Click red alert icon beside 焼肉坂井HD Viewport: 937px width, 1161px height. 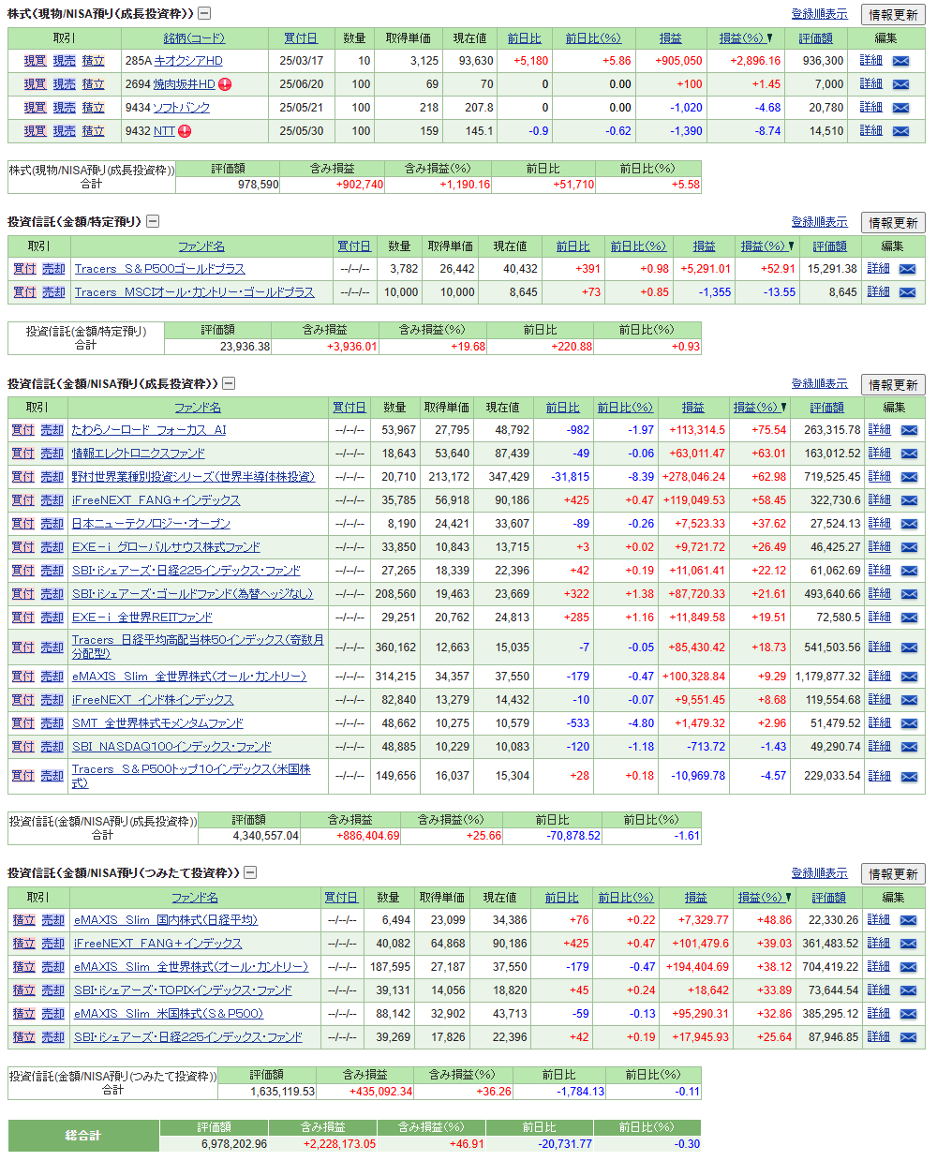coord(225,84)
